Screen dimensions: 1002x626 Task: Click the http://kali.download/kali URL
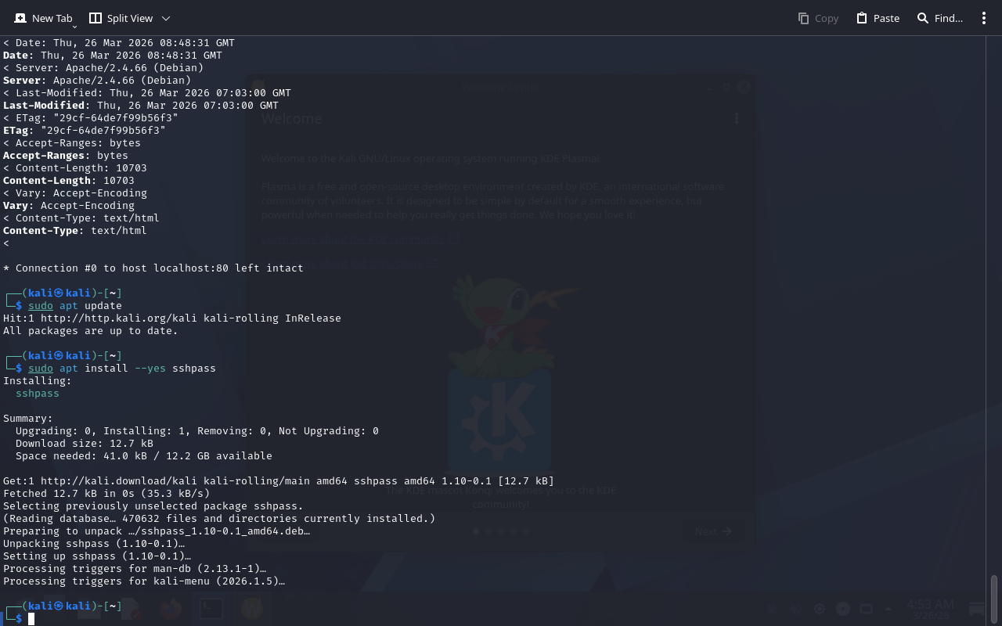[116, 481]
